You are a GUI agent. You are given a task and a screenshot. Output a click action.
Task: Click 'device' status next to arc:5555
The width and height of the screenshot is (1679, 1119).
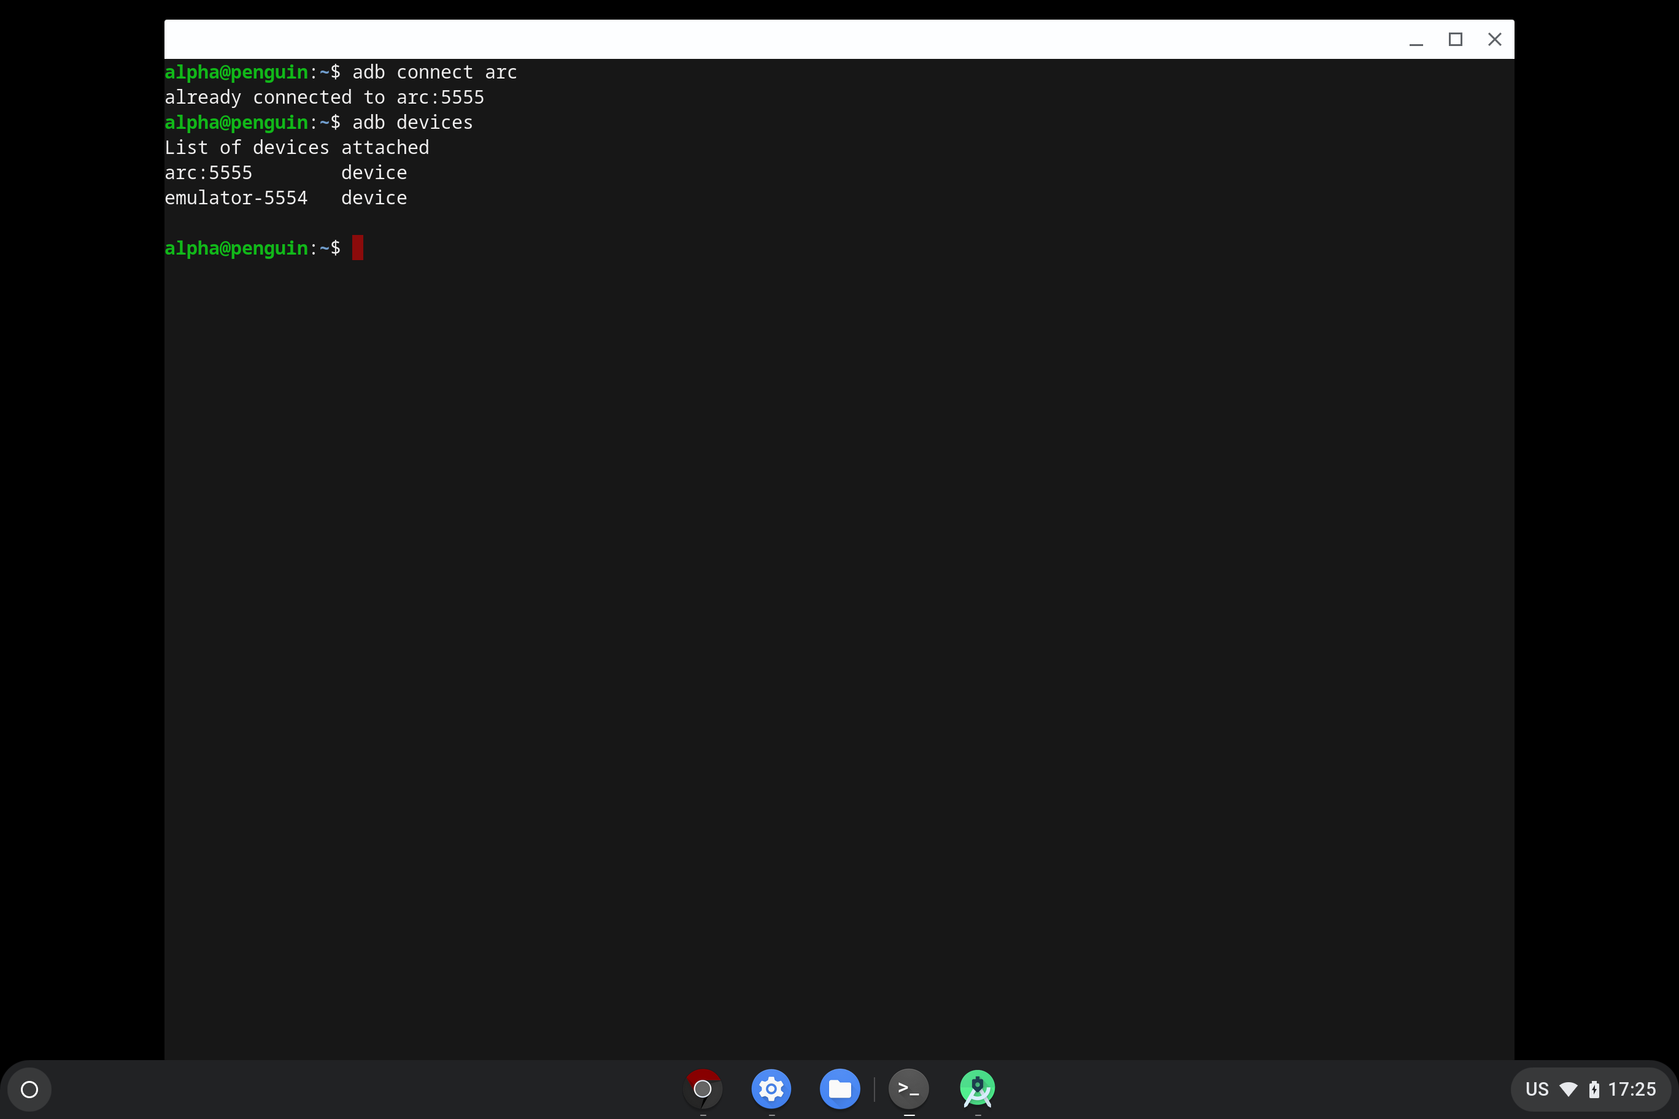tap(374, 173)
